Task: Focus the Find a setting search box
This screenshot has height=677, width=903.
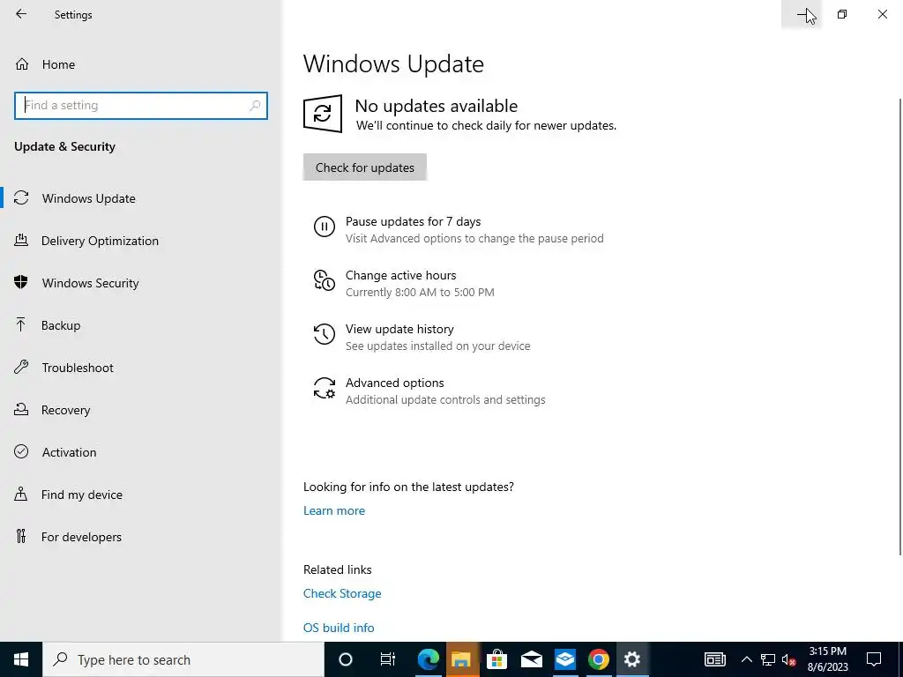Action: pos(140,106)
